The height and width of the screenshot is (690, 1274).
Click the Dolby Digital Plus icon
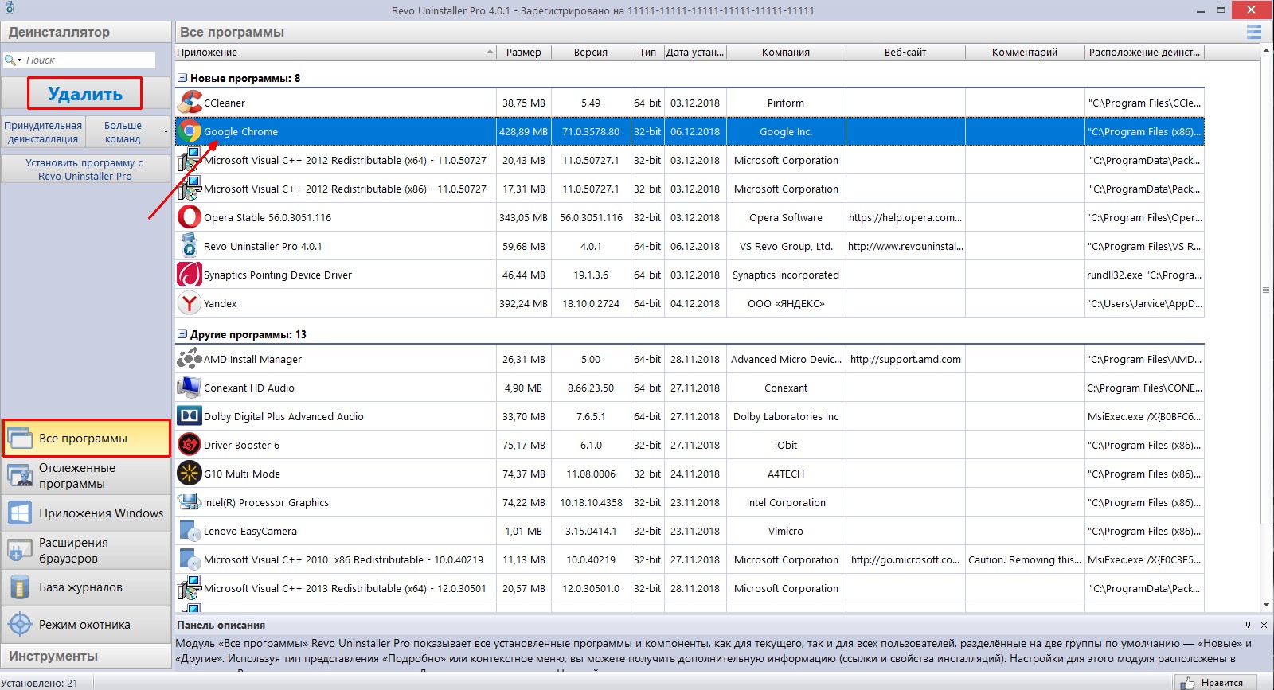point(190,416)
